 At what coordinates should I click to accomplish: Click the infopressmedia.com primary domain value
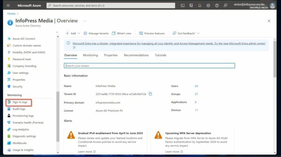tap(108, 103)
